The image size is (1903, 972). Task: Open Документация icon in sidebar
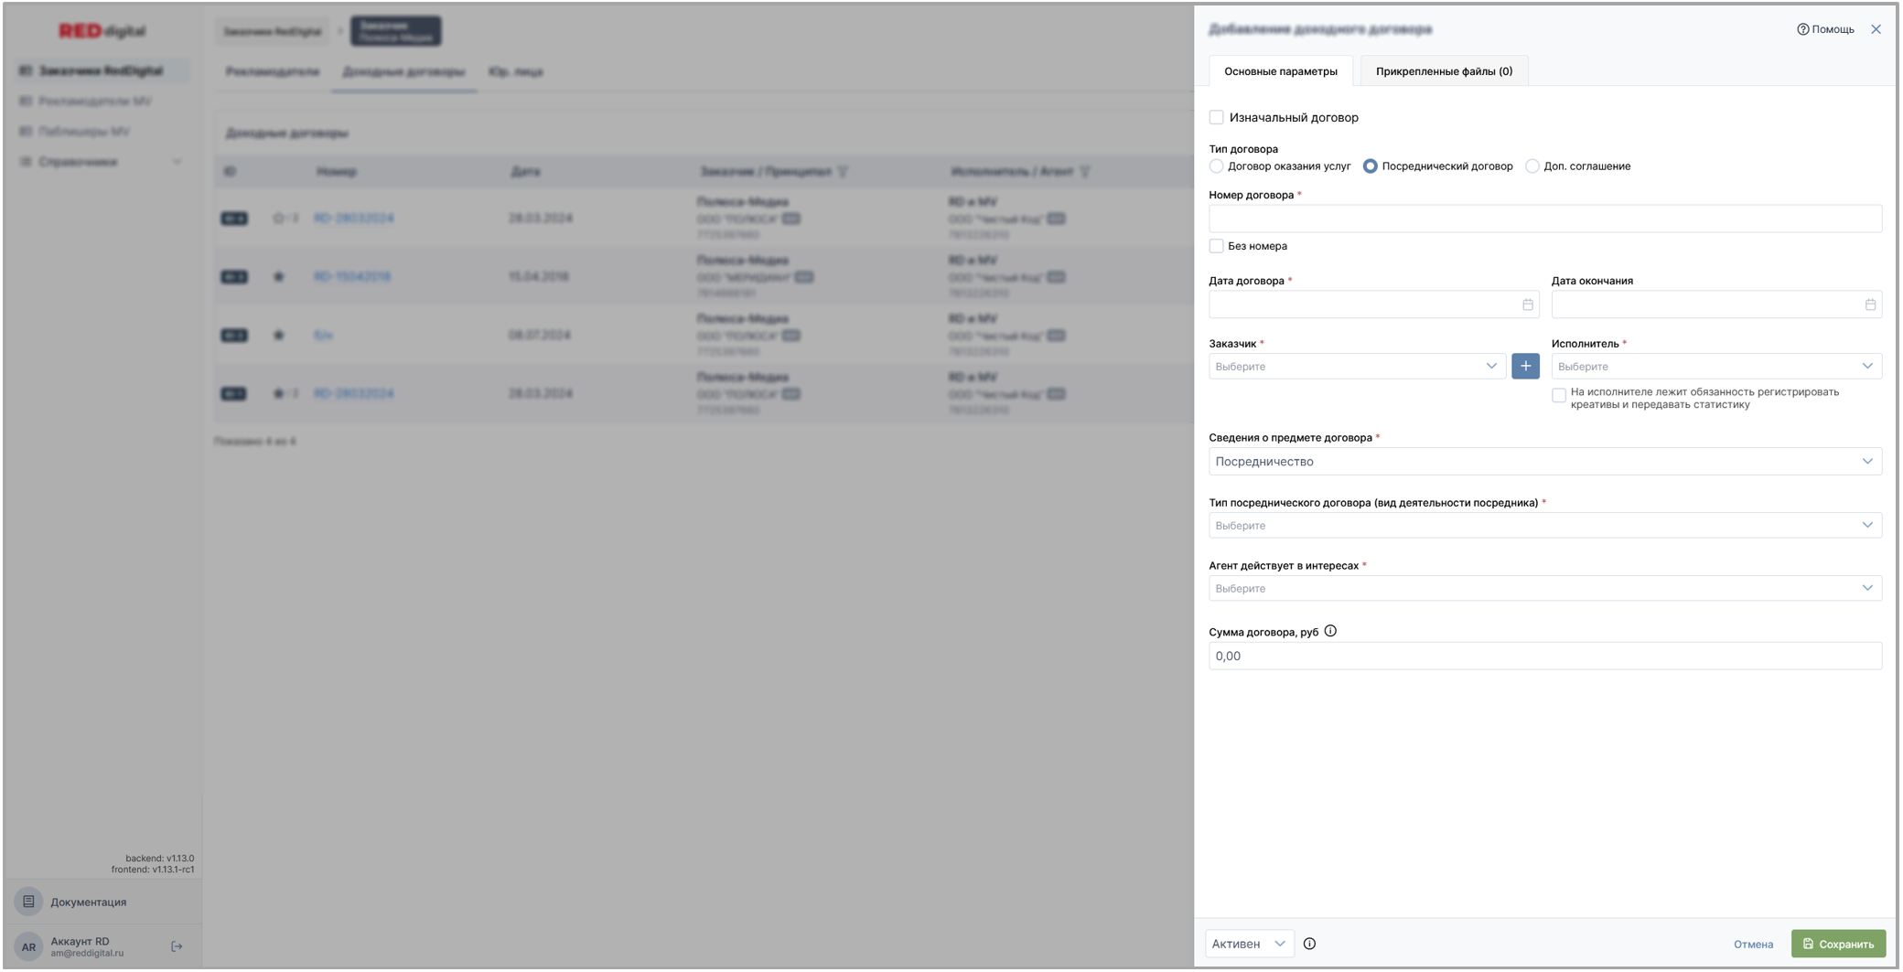click(x=29, y=902)
